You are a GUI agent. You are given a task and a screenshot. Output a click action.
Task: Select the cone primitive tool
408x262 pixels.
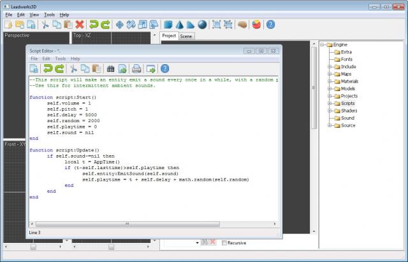[180, 25]
